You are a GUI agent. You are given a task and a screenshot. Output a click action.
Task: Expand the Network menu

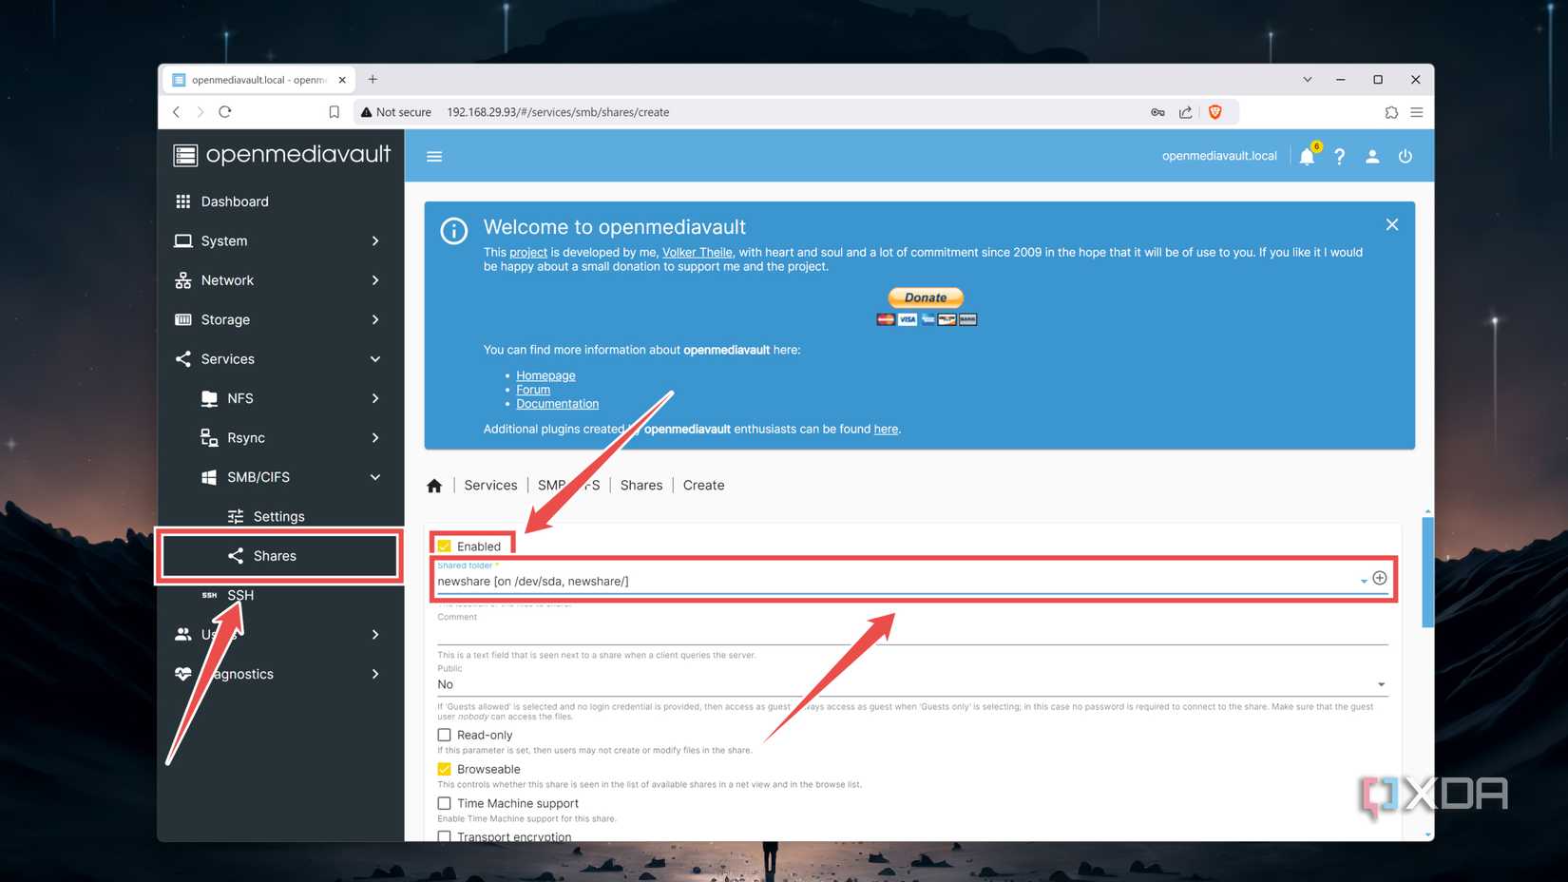point(280,280)
